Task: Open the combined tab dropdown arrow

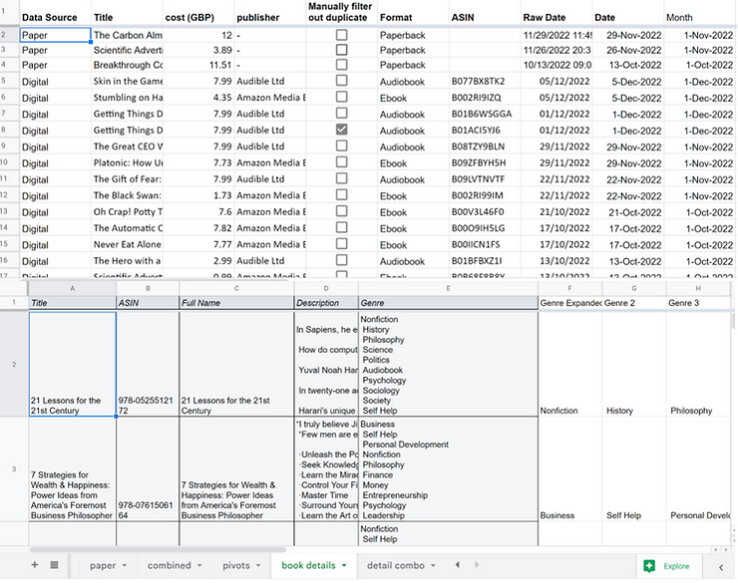Action: (x=199, y=566)
